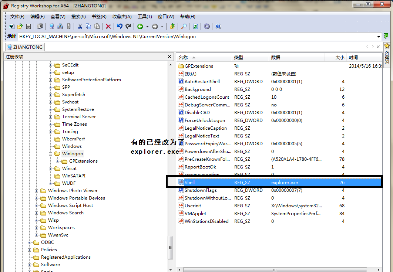
Task: Open the 帮助(H) menu
Action: [188, 17]
